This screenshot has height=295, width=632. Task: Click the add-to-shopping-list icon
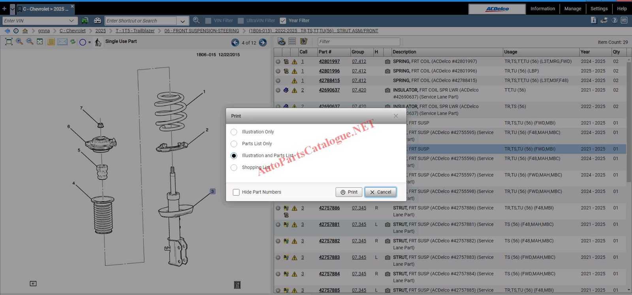304,41
